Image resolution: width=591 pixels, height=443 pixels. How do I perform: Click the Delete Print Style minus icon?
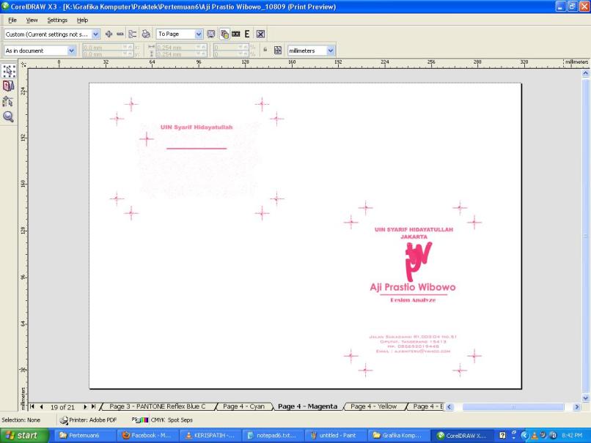120,34
